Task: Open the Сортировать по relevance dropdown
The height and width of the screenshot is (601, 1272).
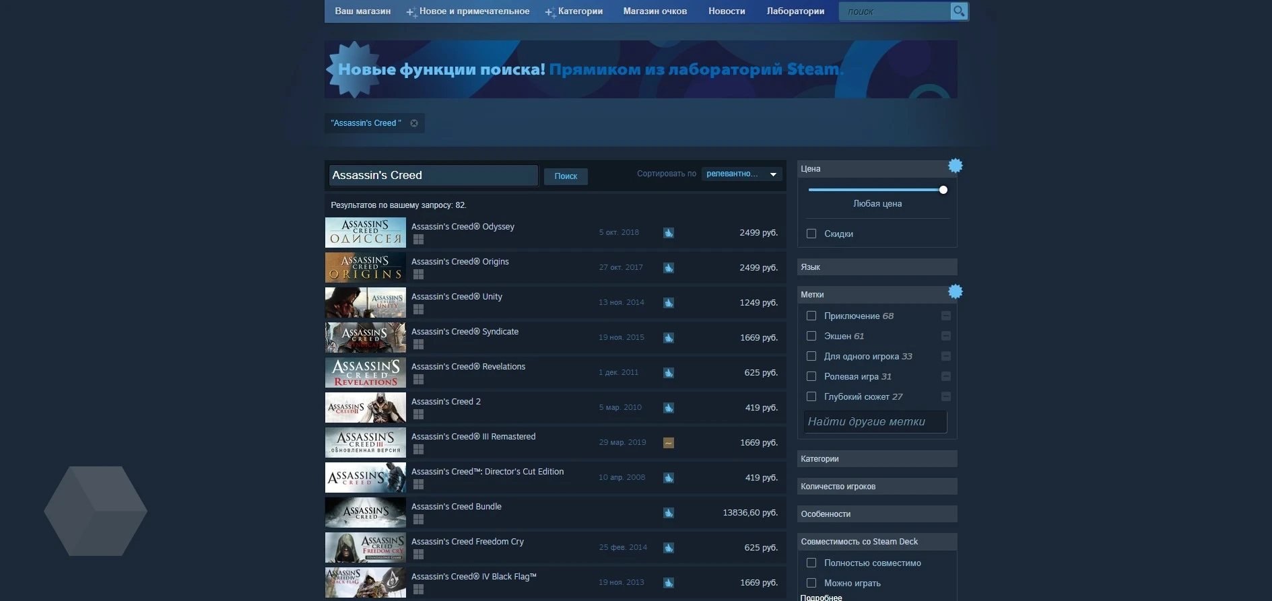Action: [x=741, y=174]
